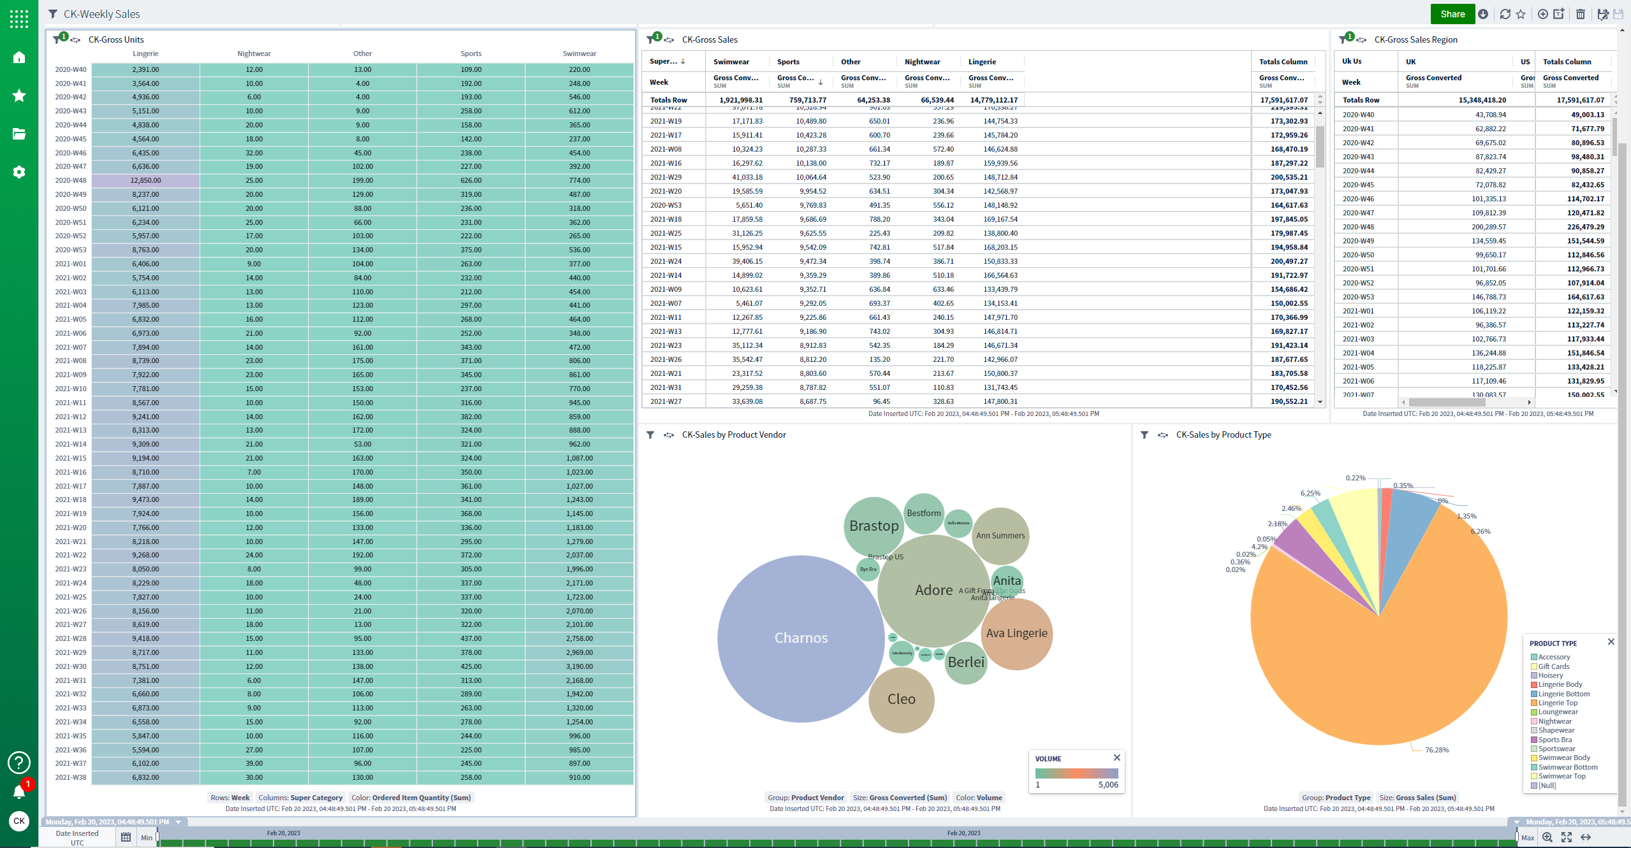Open notifications bell in sidebar
The width and height of the screenshot is (1631, 848).
pyautogui.click(x=19, y=791)
